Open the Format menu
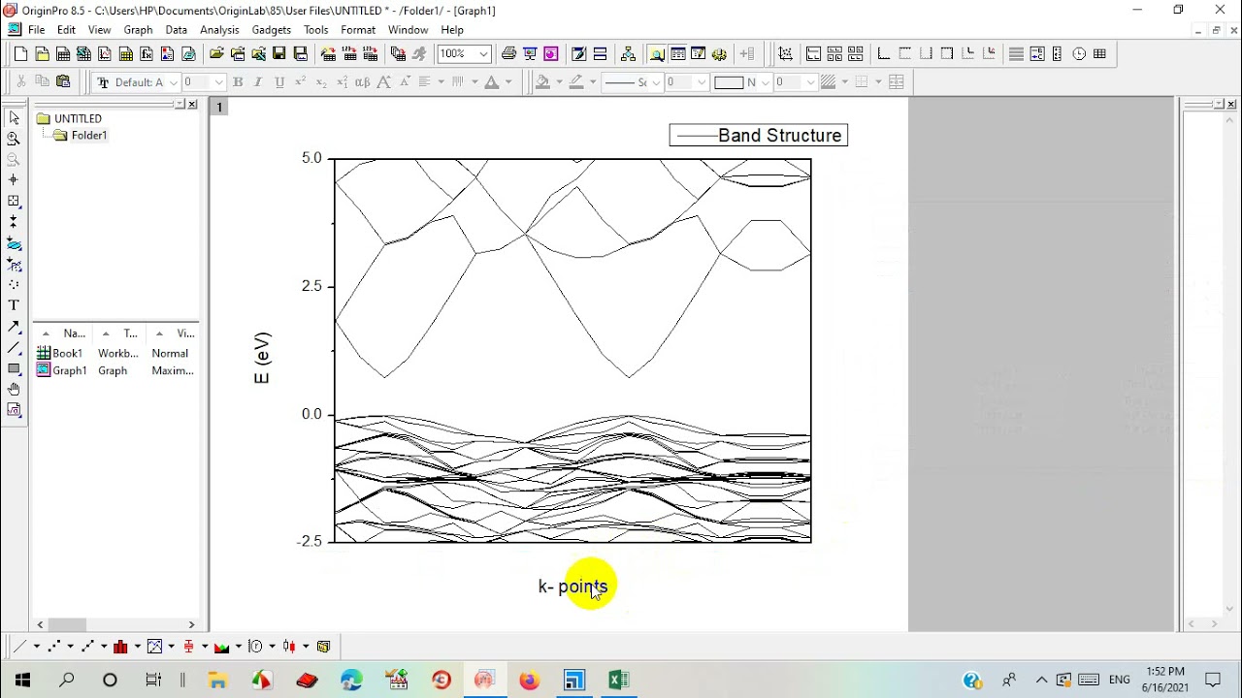This screenshot has width=1242, height=698. (358, 30)
